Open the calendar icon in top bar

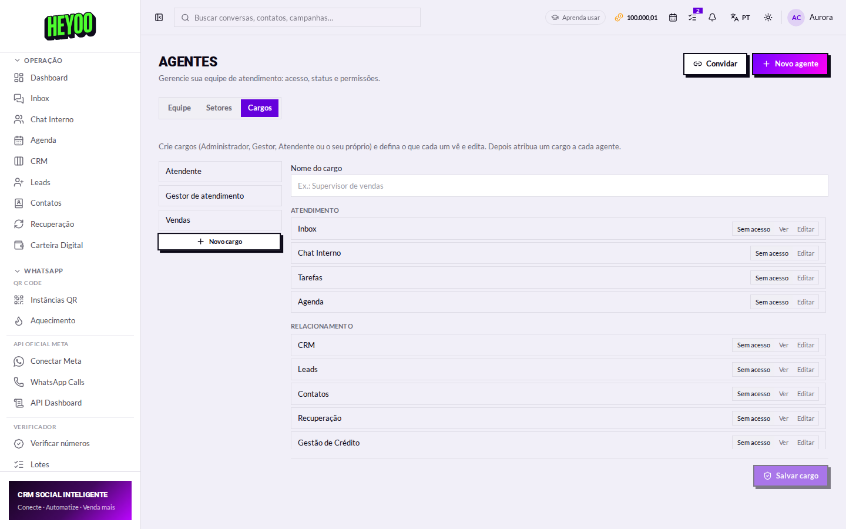(x=673, y=18)
